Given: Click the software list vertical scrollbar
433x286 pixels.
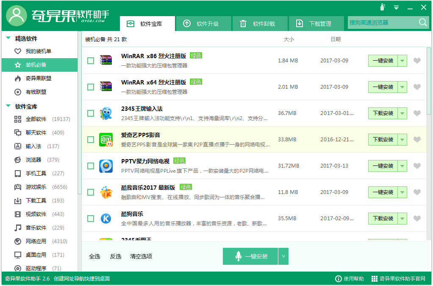Looking at the screenshot, I should pyautogui.click(x=429, y=81).
